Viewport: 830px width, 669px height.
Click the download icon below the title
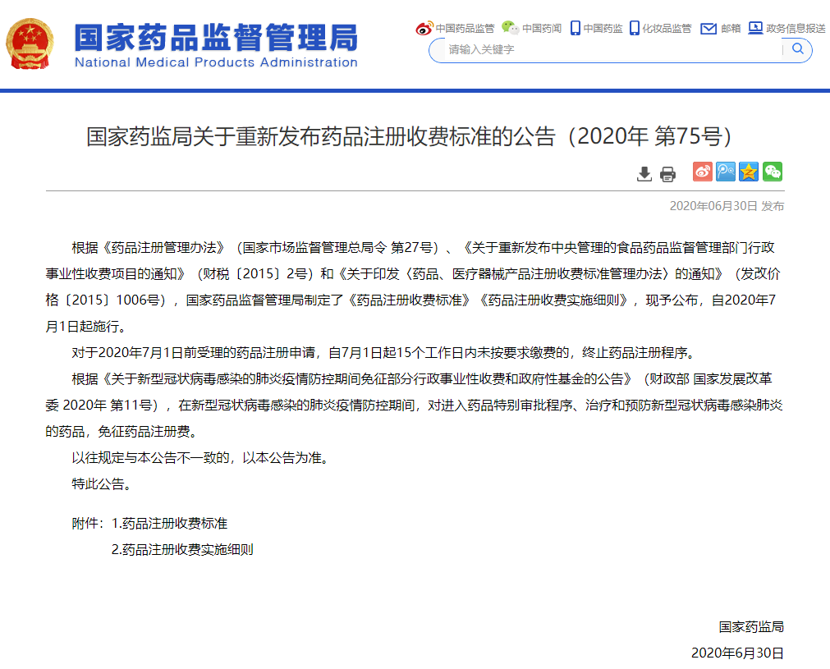pyautogui.click(x=644, y=173)
